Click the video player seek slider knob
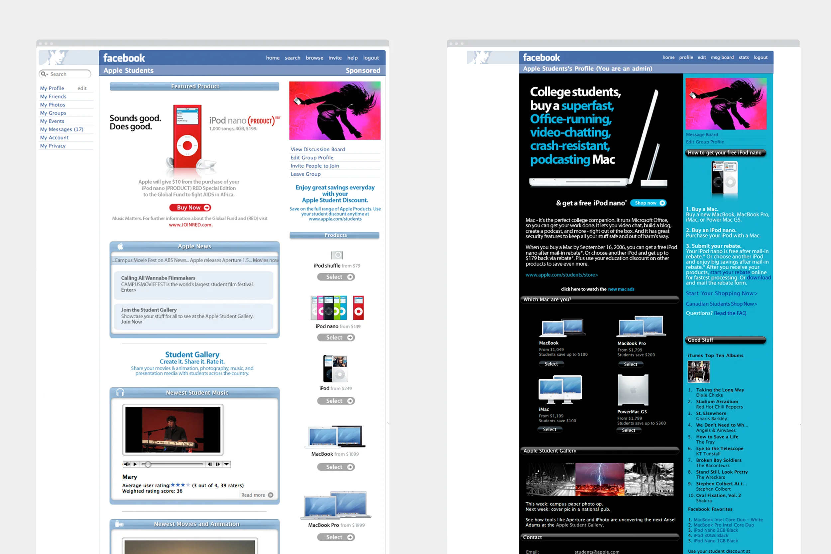The height and width of the screenshot is (554, 831). [x=148, y=464]
